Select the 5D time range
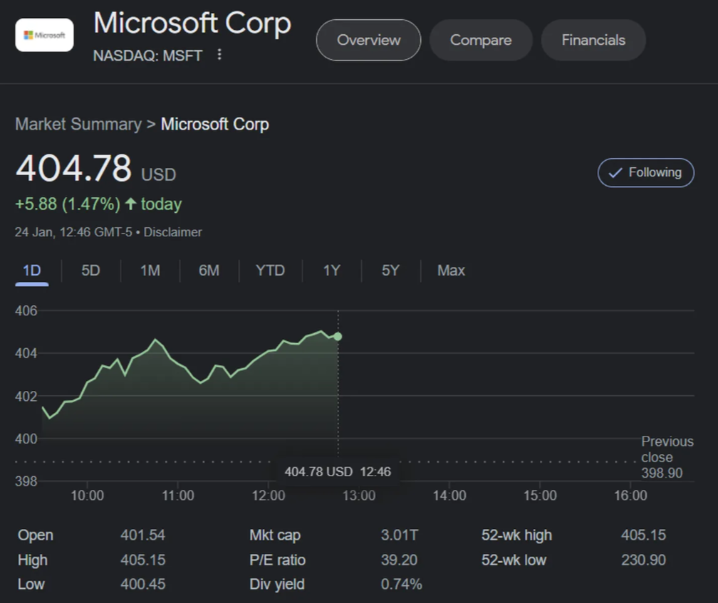The image size is (718, 603). pos(90,271)
